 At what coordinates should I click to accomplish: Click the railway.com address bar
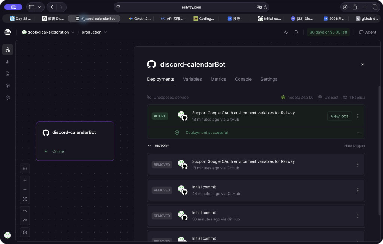[191, 7]
